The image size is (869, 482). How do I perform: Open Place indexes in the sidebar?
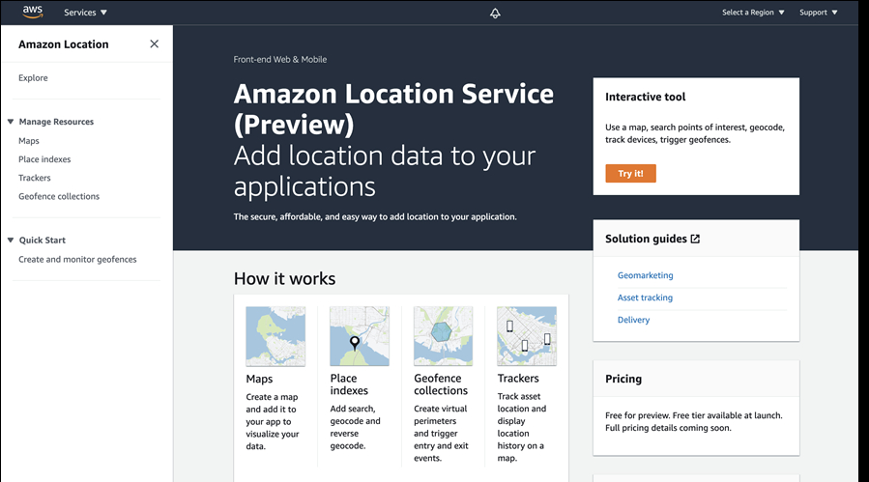point(44,159)
